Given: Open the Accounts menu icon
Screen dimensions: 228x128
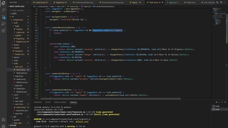Looking at the screenshot, I should point(3,119).
